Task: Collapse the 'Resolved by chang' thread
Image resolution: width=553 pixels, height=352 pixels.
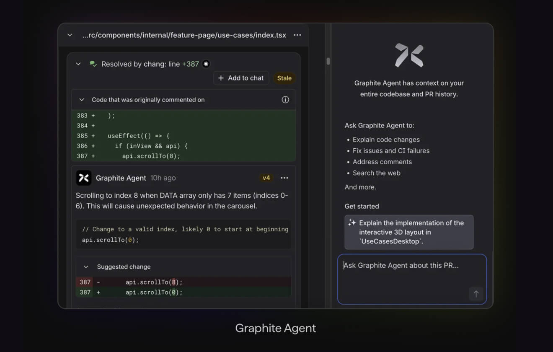Action: coord(78,64)
